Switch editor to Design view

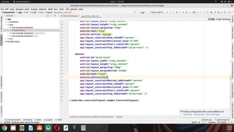pos(227,19)
